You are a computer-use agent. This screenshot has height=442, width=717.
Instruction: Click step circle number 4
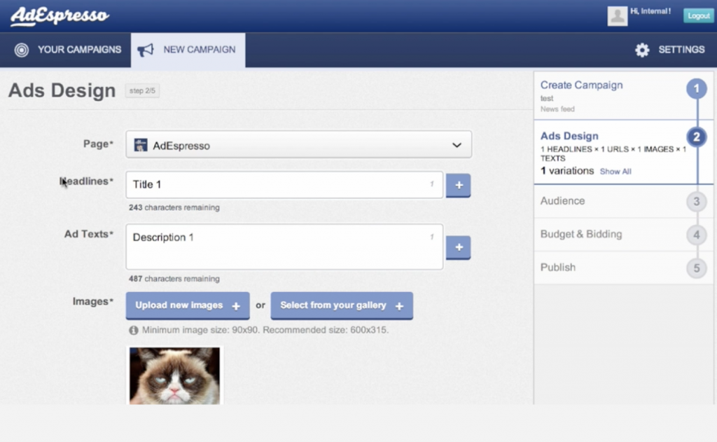[696, 235]
